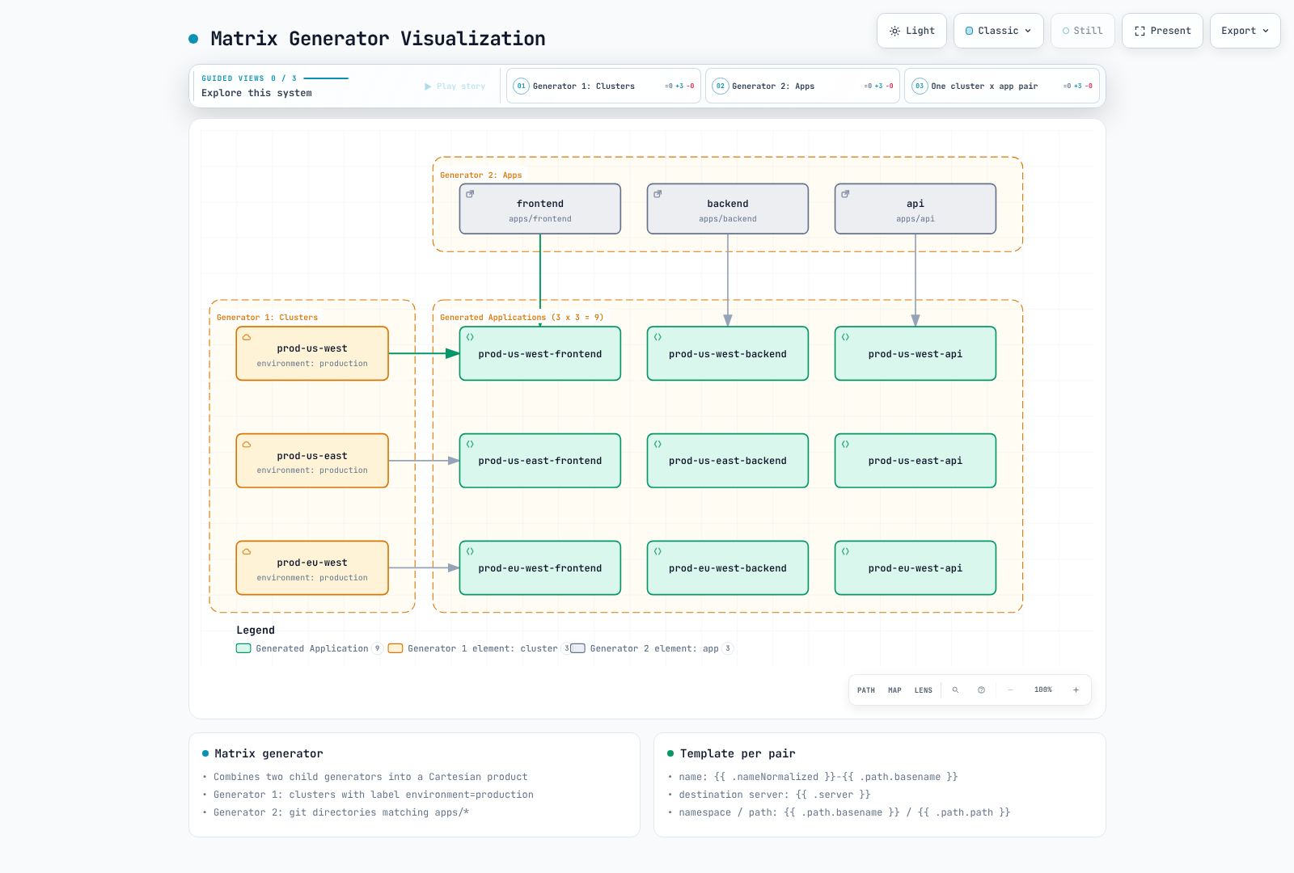Viewport: 1294px width, 873px height.
Task: Toggle Generated Application legend filter
Action: [309, 648]
